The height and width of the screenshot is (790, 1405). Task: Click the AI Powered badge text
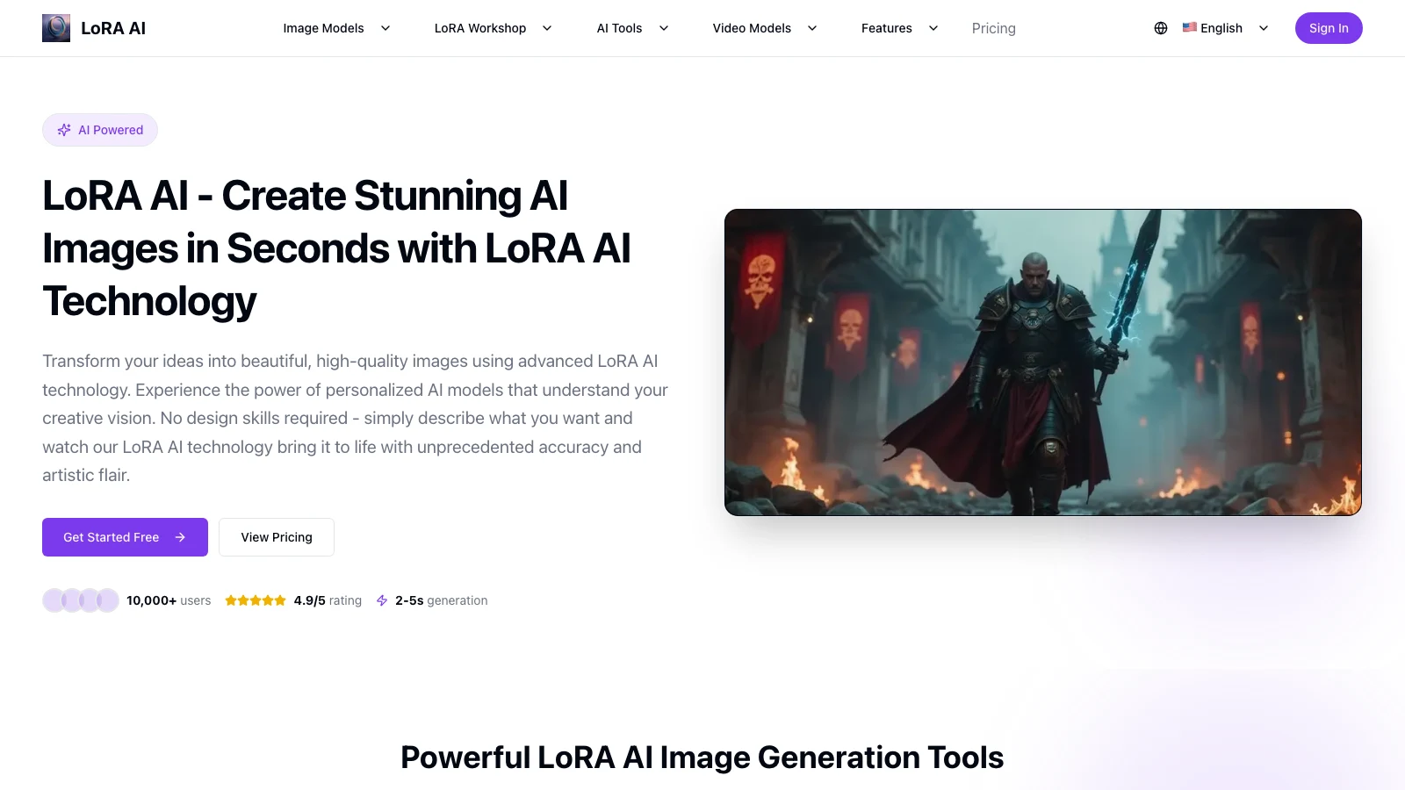point(111,130)
